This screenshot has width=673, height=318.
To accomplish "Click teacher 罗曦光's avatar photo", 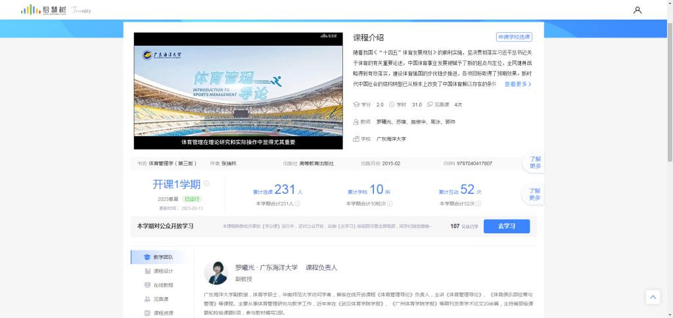I will (x=216, y=273).
